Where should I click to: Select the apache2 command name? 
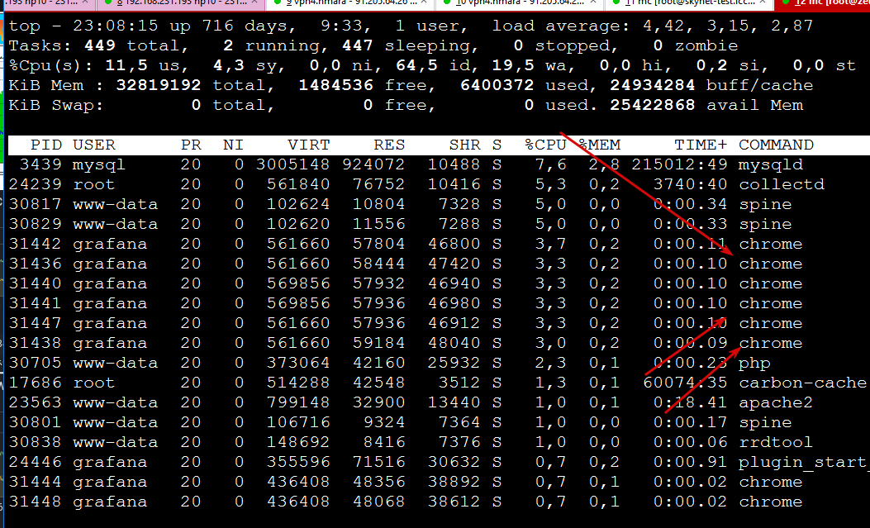(776, 403)
